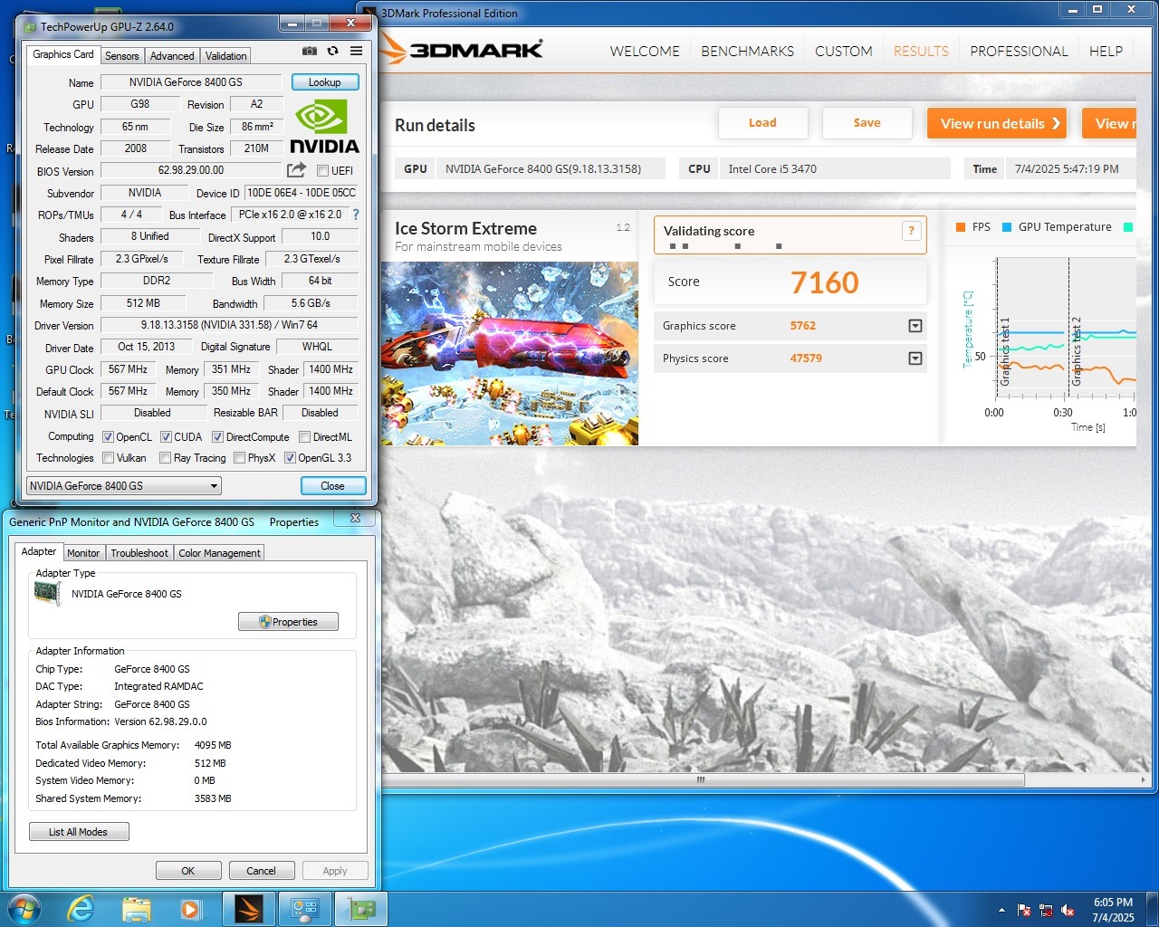
Task: Open Internet Explorer from the taskbar
Action: (x=81, y=909)
